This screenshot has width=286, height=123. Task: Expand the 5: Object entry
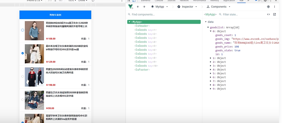211,73
